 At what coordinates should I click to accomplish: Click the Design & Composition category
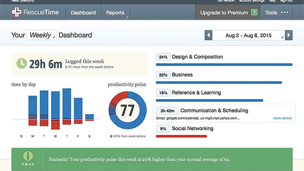[x=197, y=57]
